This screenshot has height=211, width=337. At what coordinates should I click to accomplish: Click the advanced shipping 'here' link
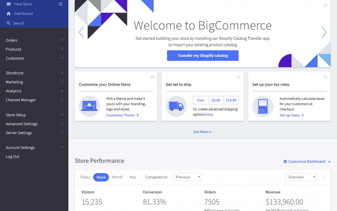pos(209,114)
